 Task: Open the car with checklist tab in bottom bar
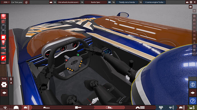(x=27, y=107)
